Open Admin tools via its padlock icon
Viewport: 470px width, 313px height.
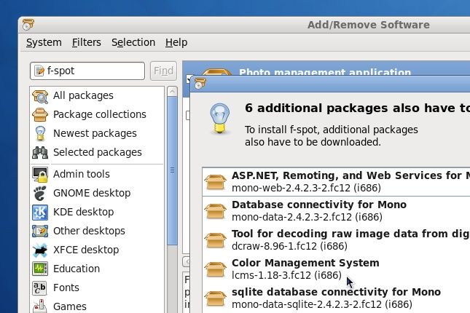pyautogui.click(x=41, y=174)
